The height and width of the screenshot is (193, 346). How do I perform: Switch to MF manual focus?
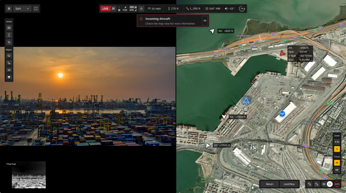click(x=337, y=170)
